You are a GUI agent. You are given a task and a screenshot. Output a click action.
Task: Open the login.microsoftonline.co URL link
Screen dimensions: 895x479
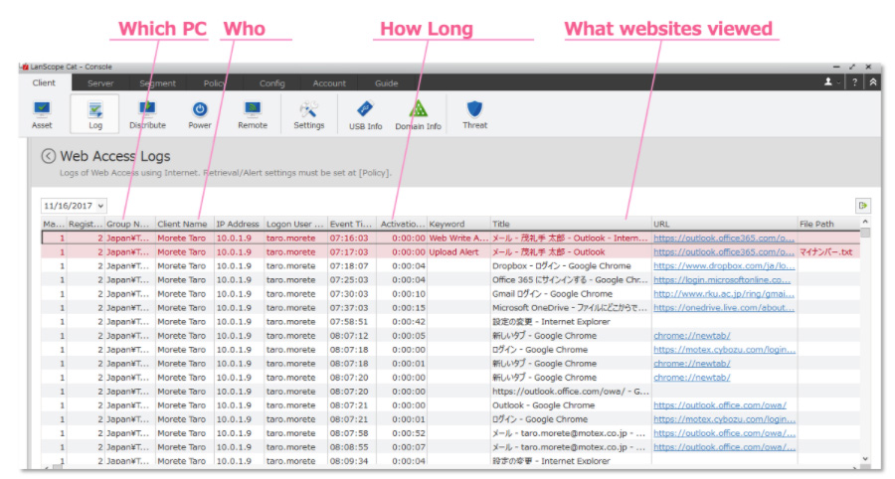coord(722,280)
